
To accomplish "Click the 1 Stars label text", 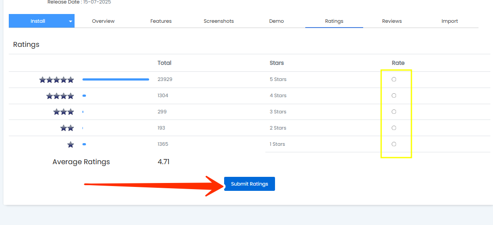I will (277, 144).
